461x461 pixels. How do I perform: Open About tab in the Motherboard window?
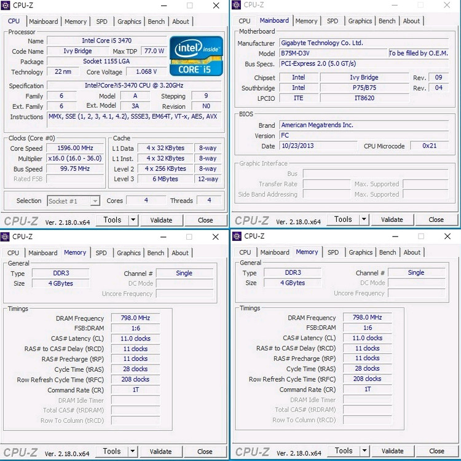coord(411,21)
